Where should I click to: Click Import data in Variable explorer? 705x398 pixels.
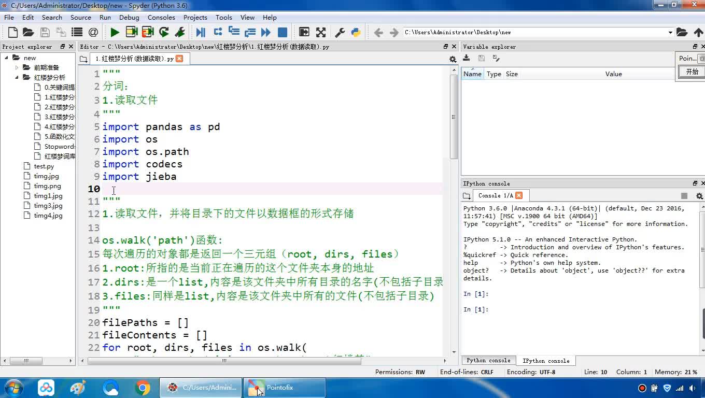[467, 58]
